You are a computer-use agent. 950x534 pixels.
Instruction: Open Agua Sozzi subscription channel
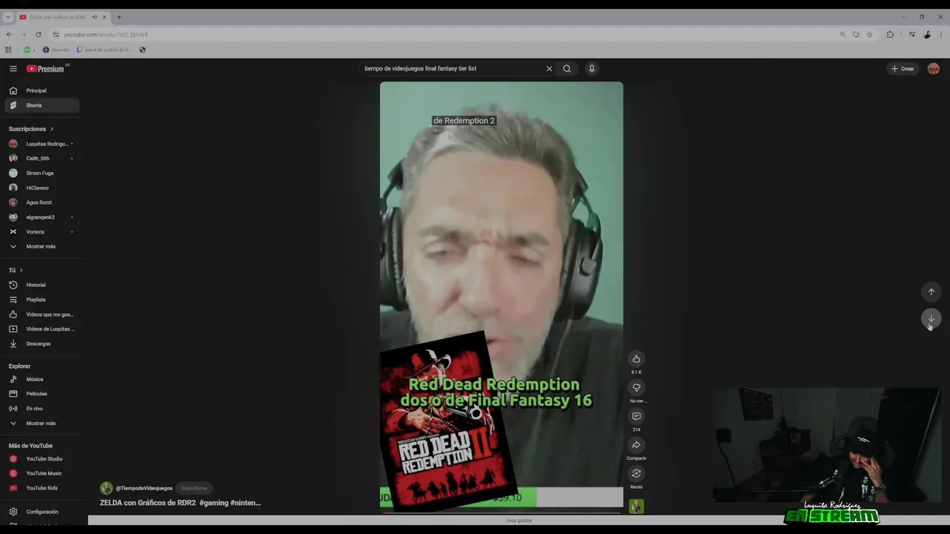[42, 202]
